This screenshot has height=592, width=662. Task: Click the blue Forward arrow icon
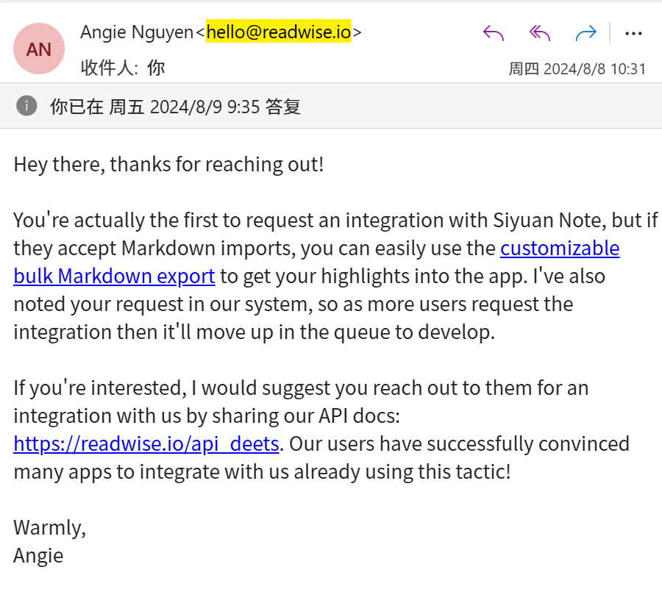[x=586, y=33]
